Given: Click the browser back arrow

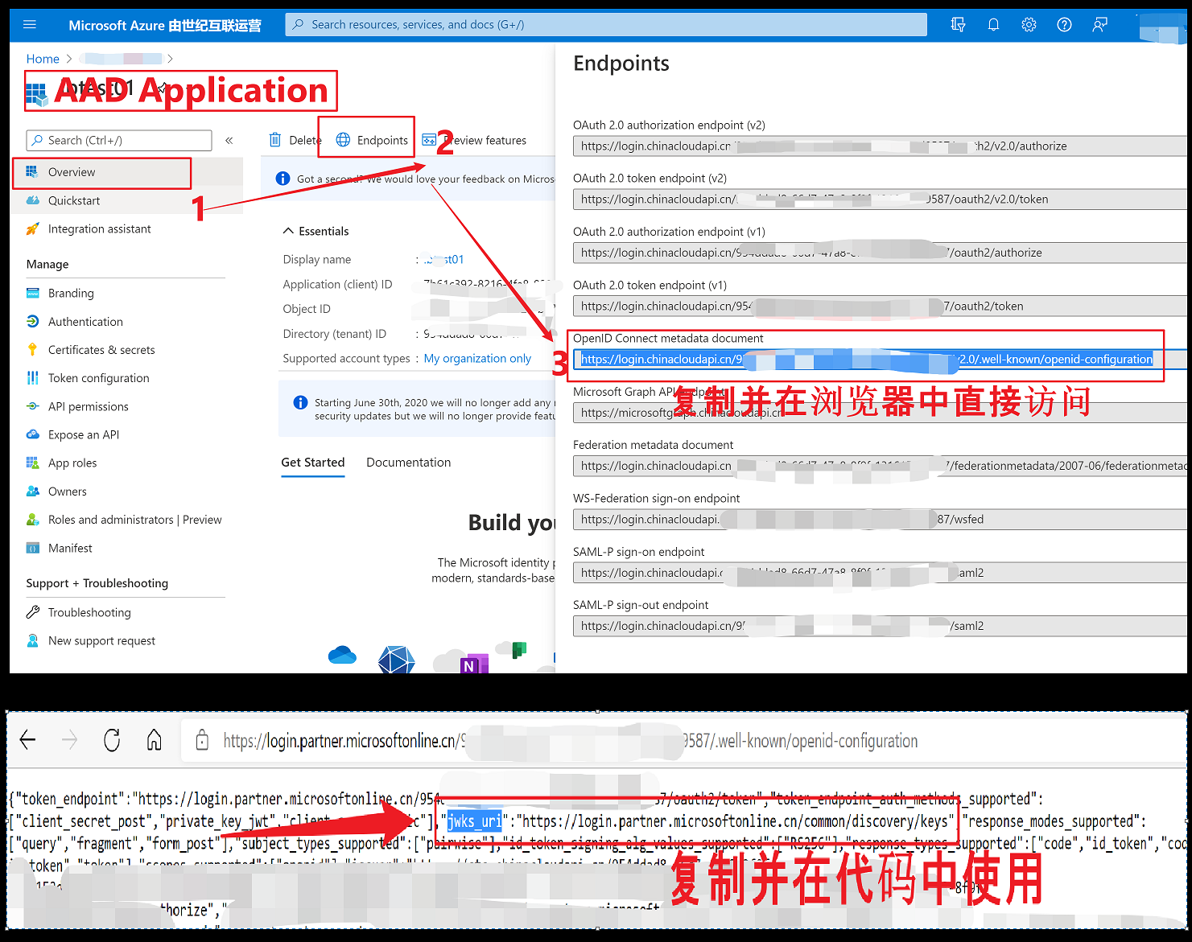Looking at the screenshot, I should 28,740.
